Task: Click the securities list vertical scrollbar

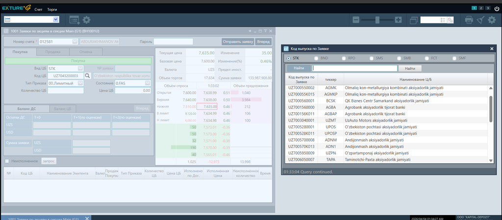Action: pos(491,109)
